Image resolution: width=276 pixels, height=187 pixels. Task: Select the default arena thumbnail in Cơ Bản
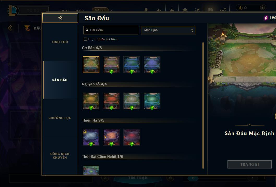tap(91, 65)
